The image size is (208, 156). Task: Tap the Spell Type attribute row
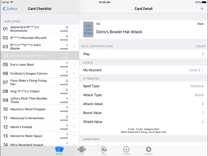tap(144, 86)
